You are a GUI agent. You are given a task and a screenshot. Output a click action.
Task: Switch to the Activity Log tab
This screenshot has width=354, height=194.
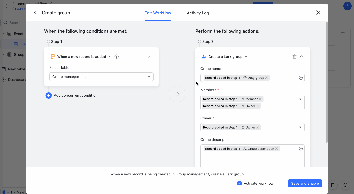tap(198, 13)
